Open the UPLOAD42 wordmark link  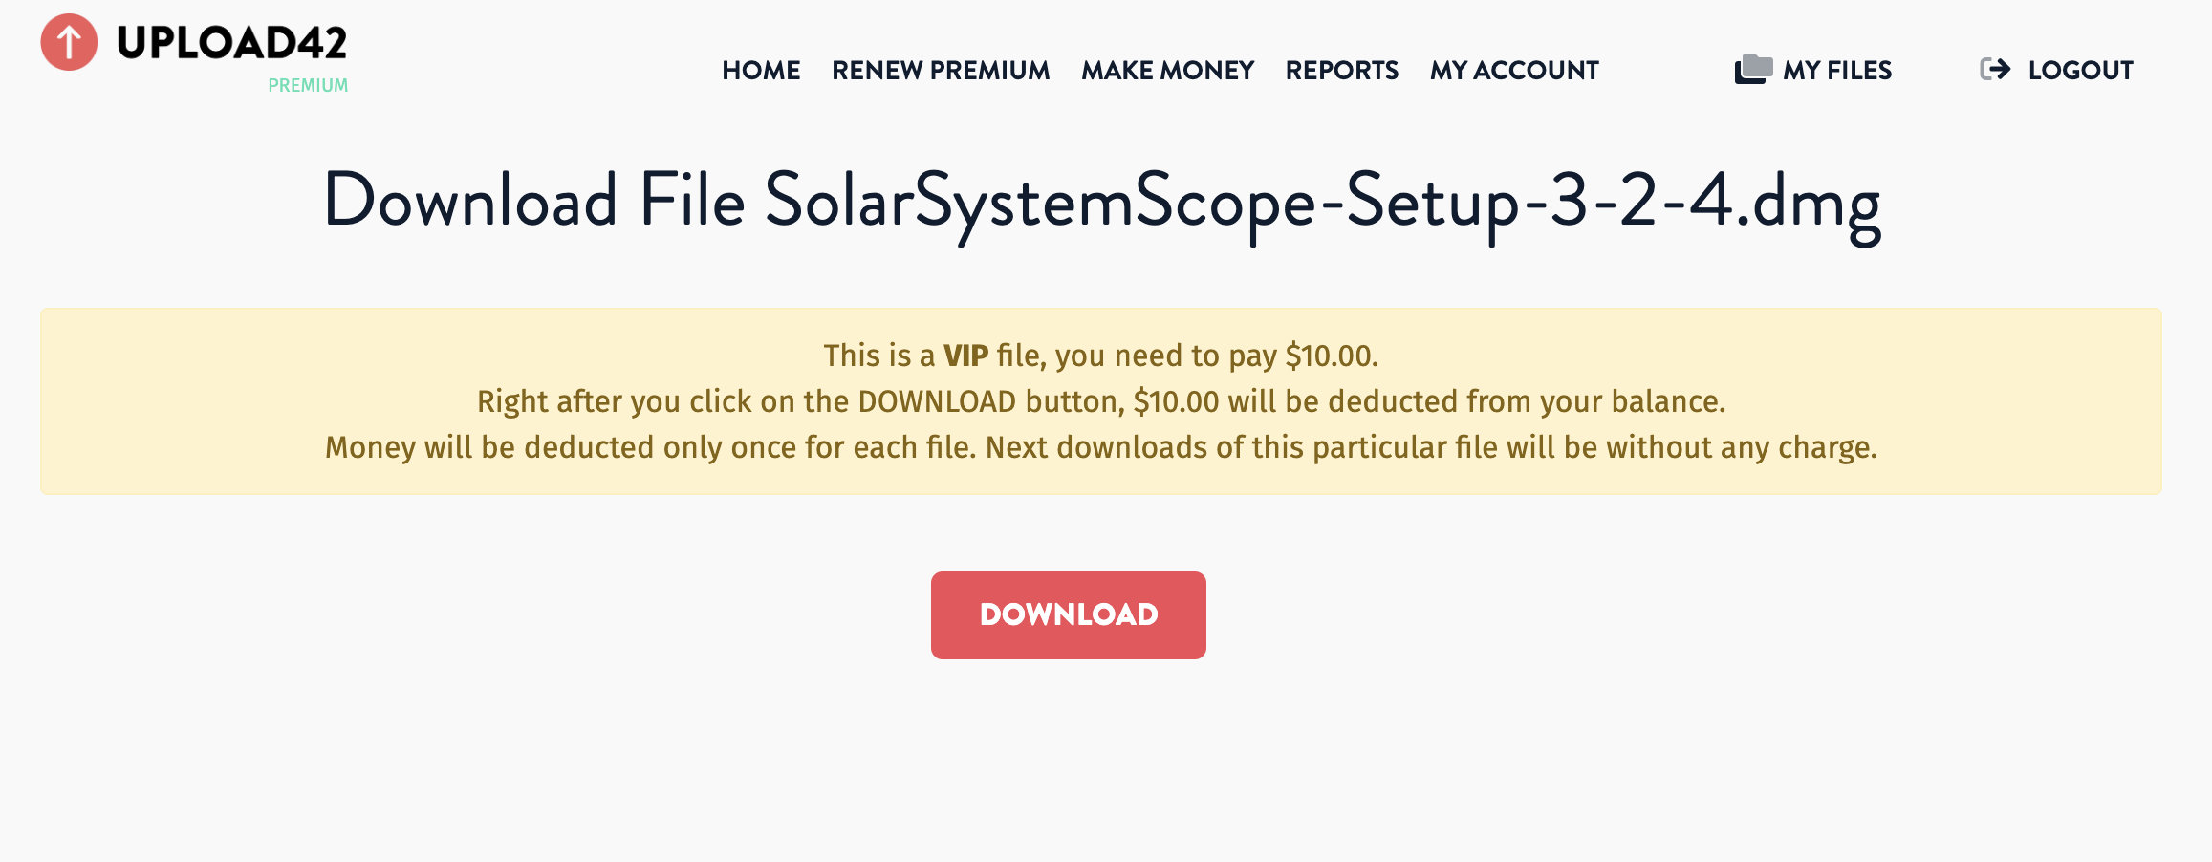231,42
